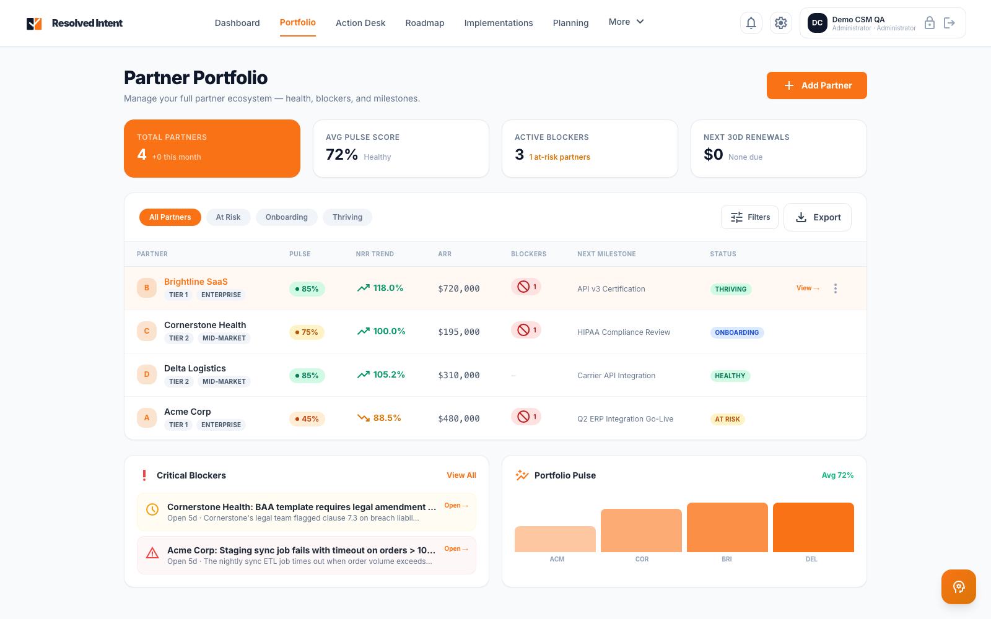Open the floating chat assistant bubble
Image resolution: width=991 pixels, height=619 pixels.
[958, 587]
